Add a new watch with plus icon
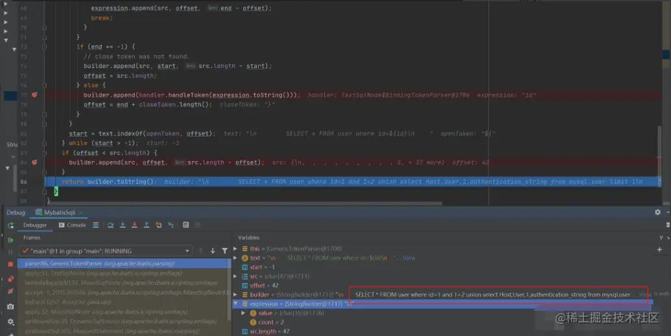This screenshot has width=671, height=336. pos(659,249)
